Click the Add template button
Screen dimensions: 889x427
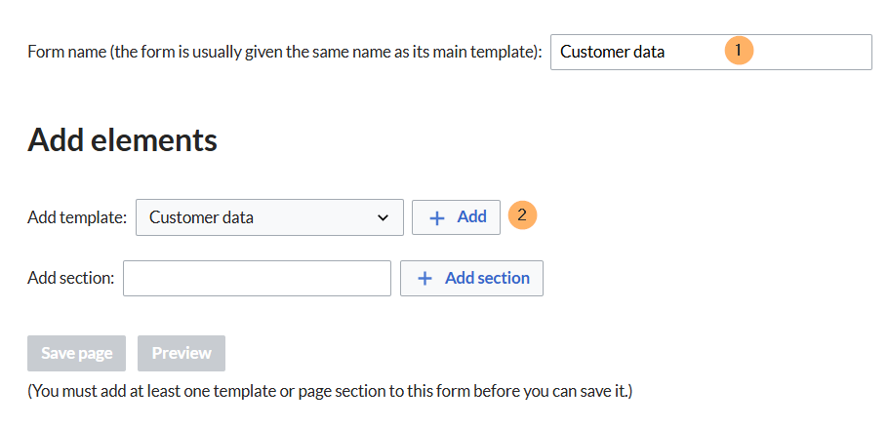coord(456,216)
